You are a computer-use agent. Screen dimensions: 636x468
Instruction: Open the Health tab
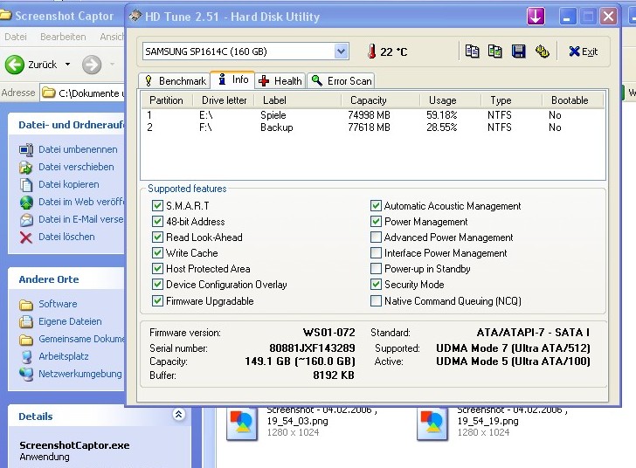coord(280,81)
